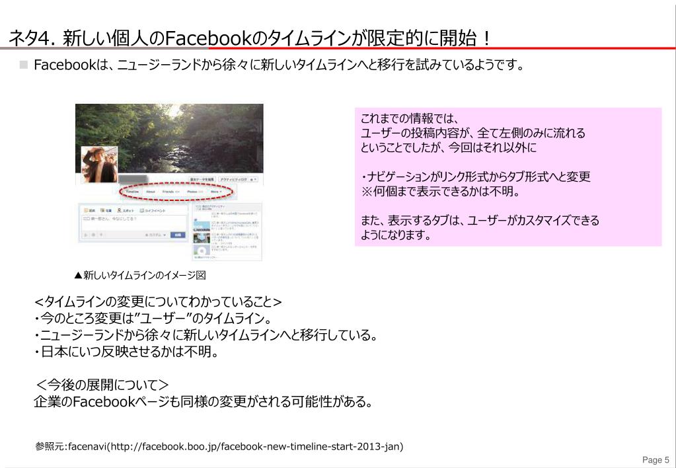Click the caption 新しいタイムラインのイメージ図
This screenshot has height=468, width=676.
click(x=139, y=275)
